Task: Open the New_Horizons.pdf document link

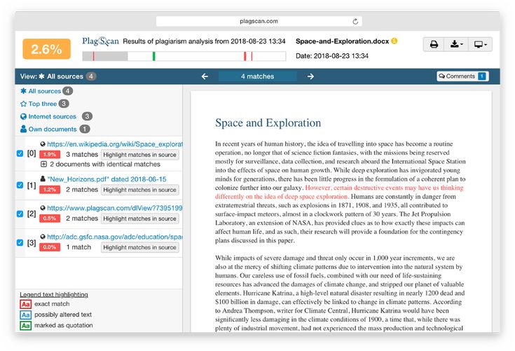Action: point(107,179)
